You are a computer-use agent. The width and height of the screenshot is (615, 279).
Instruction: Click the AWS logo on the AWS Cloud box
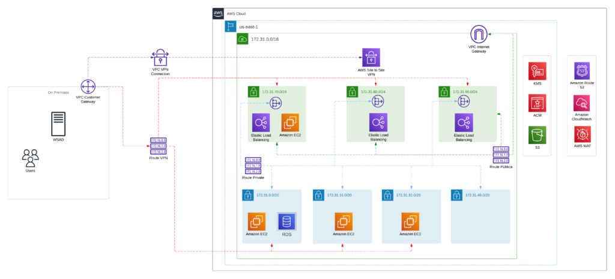[219, 13]
